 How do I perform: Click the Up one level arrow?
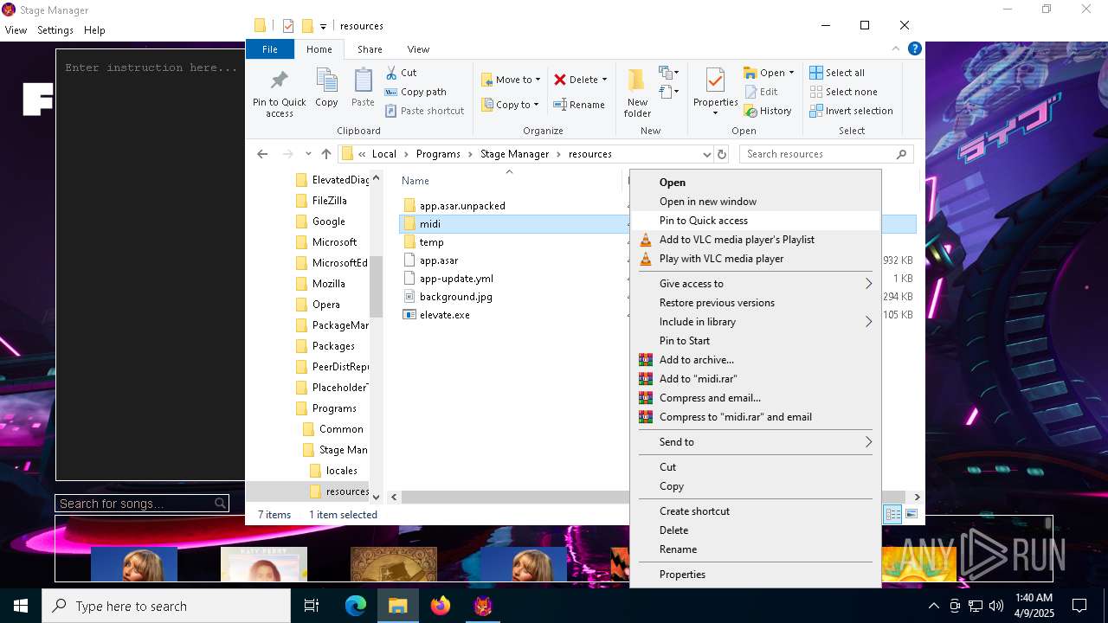point(326,154)
